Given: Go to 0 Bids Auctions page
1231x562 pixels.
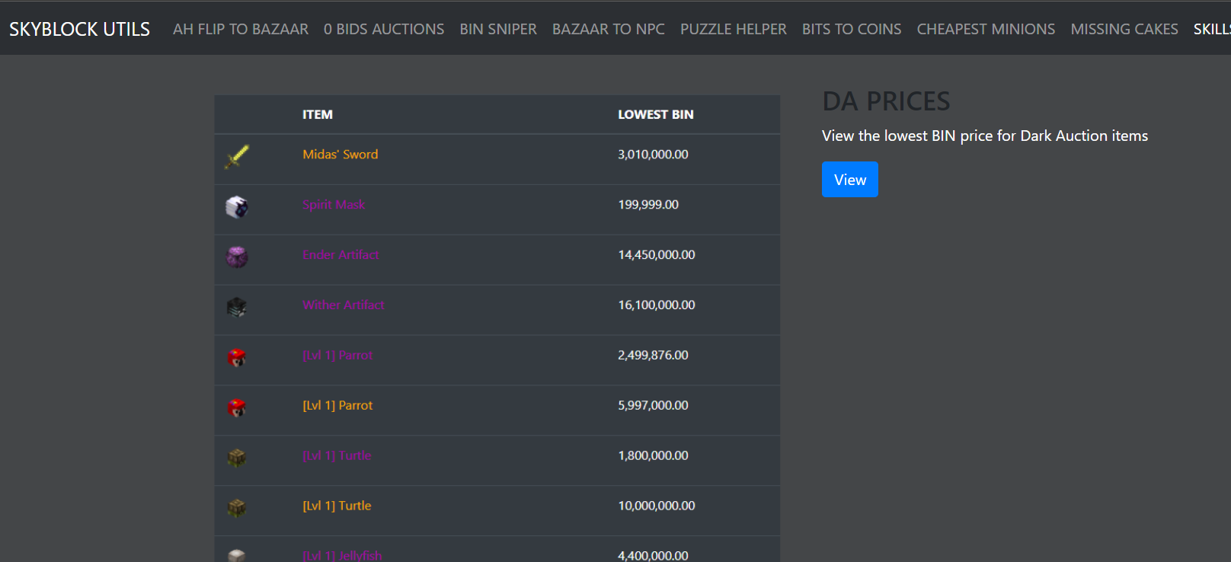Looking at the screenshot, I should (x=384, y=29).
